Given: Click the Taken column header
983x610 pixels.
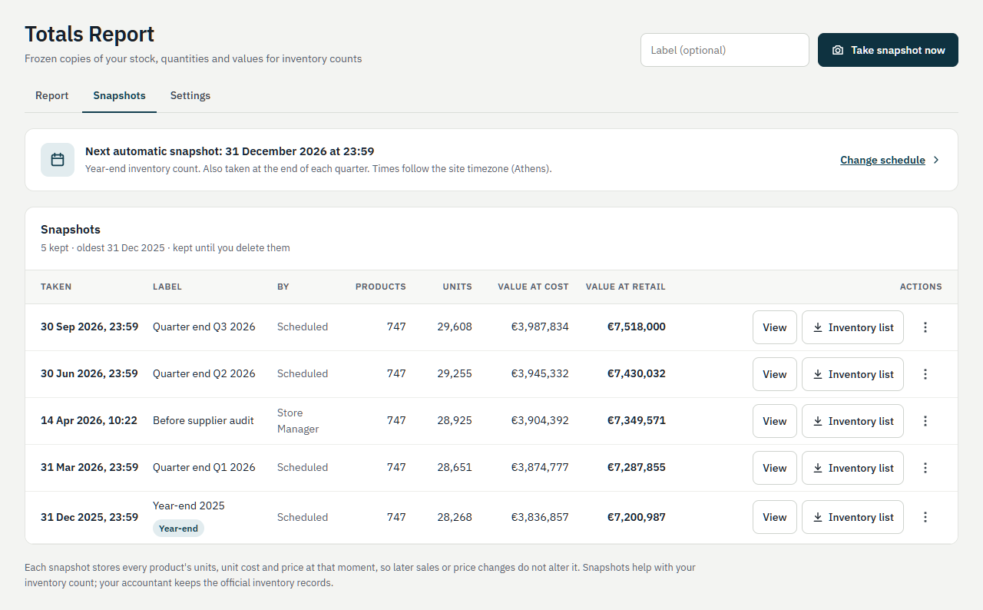Looking at the screenshot, I should (56, 287).
